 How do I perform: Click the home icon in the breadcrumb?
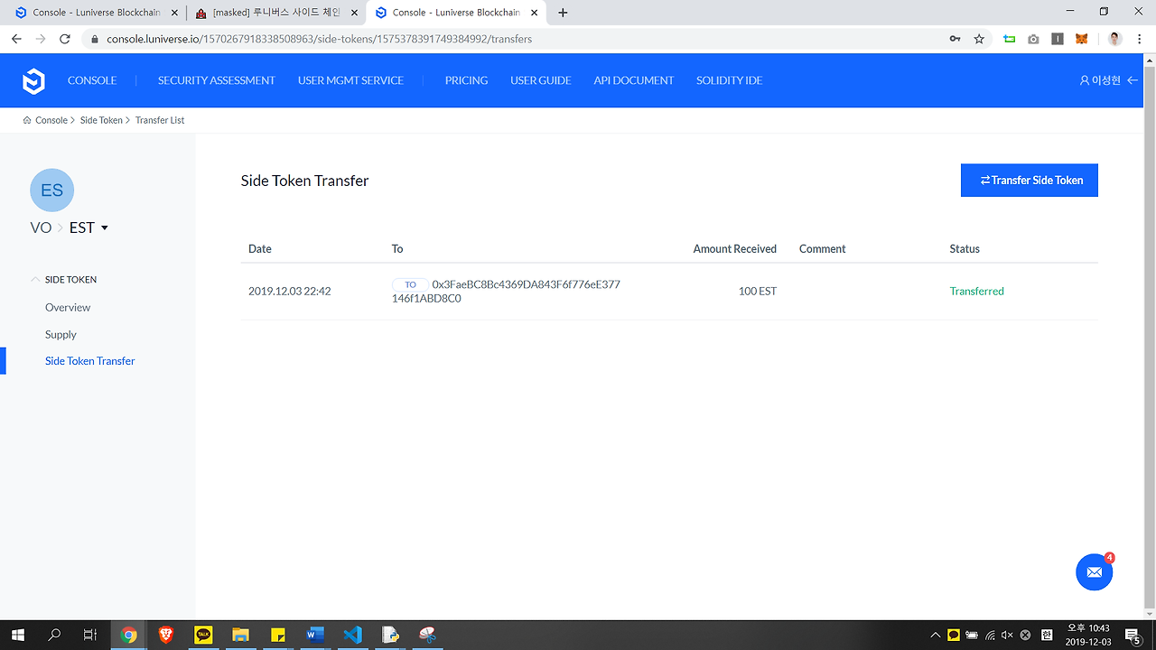point(26,119)
